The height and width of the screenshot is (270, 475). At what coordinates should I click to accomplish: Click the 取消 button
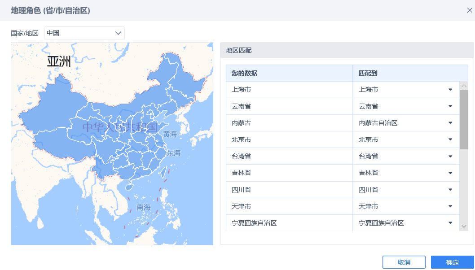coord(404,262)
